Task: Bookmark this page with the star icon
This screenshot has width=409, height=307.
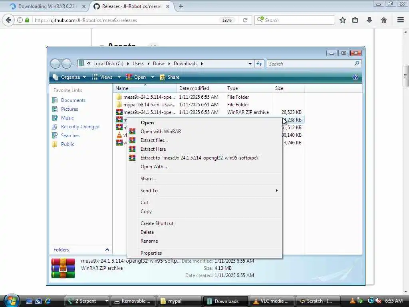Action: click(342, 20)
